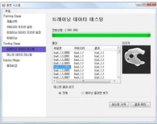Select row bad_1_1_0005 in results
157x124 pixels.
point(62,70)
